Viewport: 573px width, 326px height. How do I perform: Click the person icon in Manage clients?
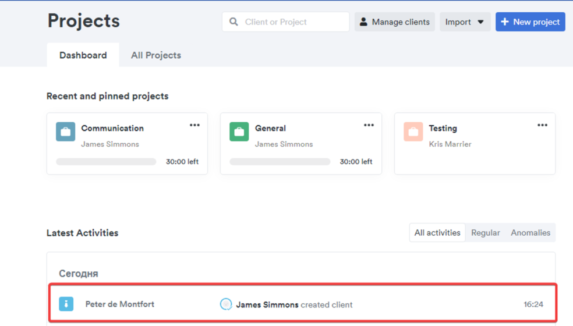tap(363, 22)
